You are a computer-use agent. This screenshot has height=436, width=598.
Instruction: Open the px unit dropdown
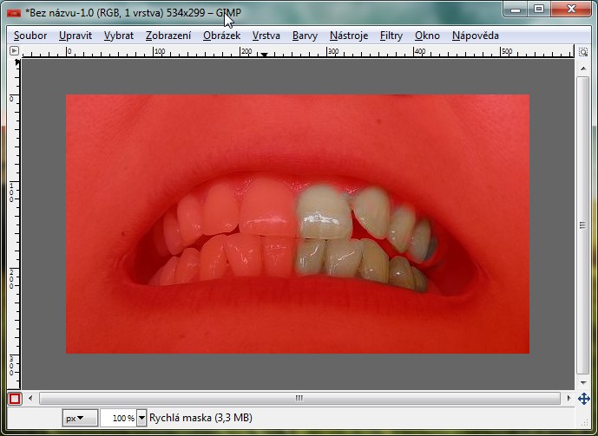(80, 418)
